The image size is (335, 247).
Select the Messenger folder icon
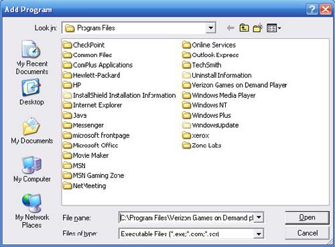67,125
